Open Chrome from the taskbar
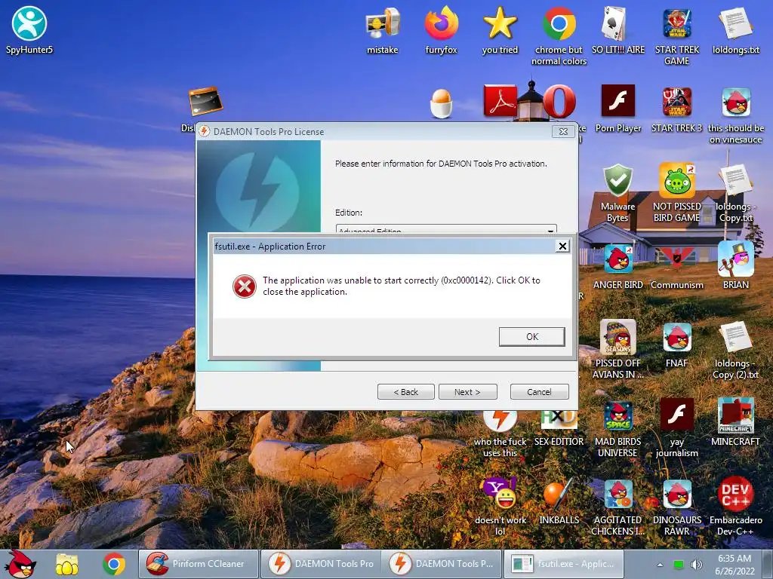Screen dimensions: 773x579 tap(114, 564)
